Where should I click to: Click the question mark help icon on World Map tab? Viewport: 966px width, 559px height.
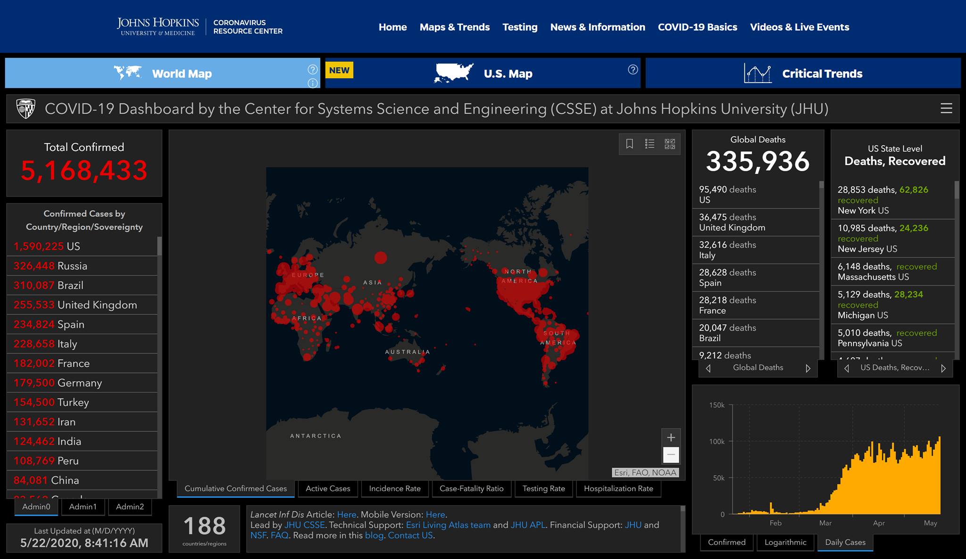pyautogui.click(x=312, y=69)
